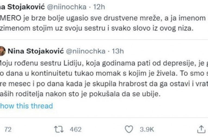The width and height of the screenshot is (208, 138).
Task: Open the Show this thread link
Action: click(26, 106)
